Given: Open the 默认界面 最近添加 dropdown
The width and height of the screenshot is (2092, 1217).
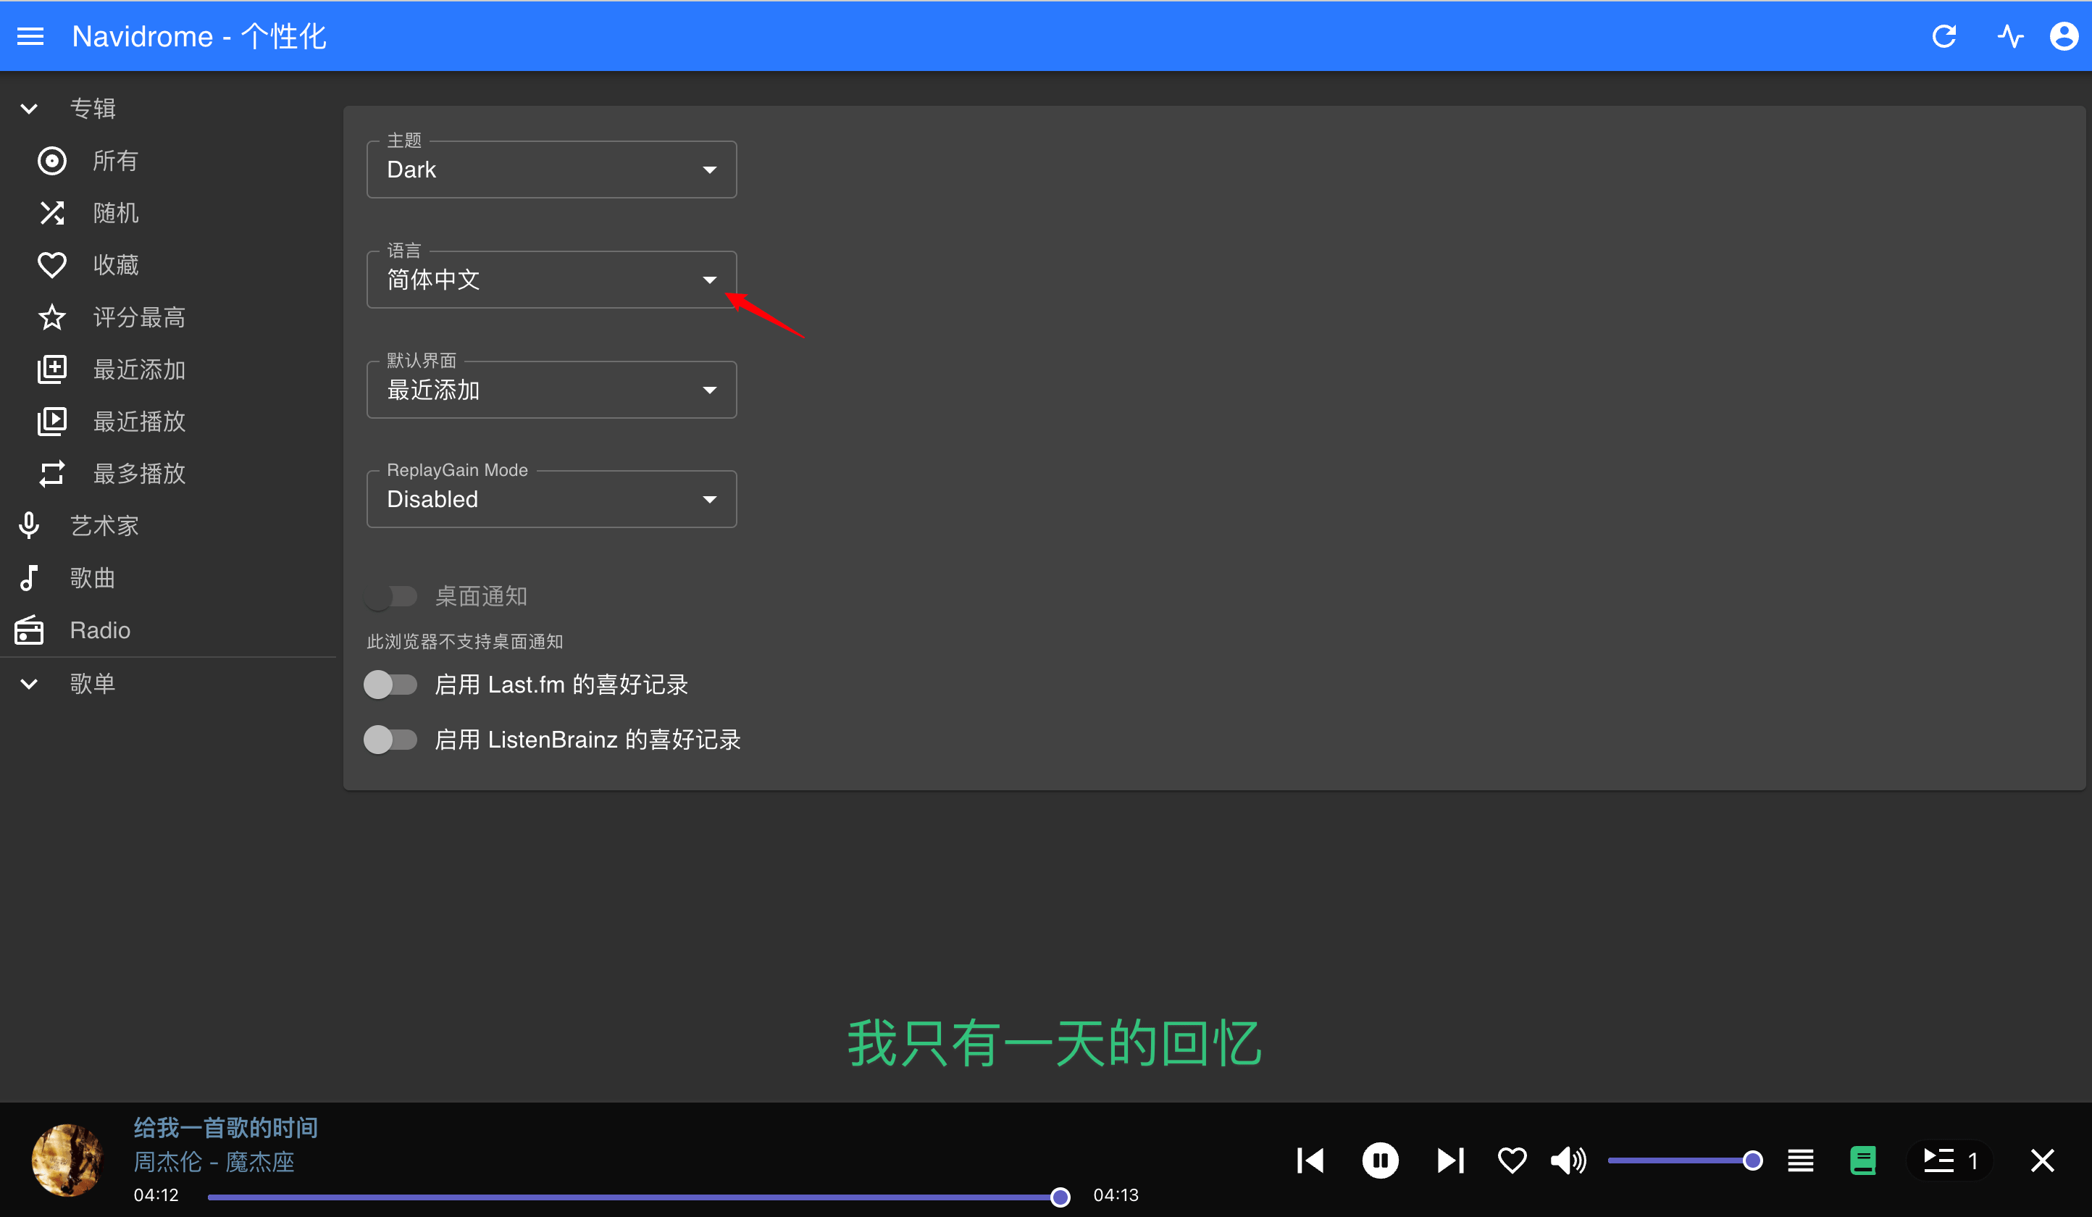Looking at the screenshot, I should [551, 389].
